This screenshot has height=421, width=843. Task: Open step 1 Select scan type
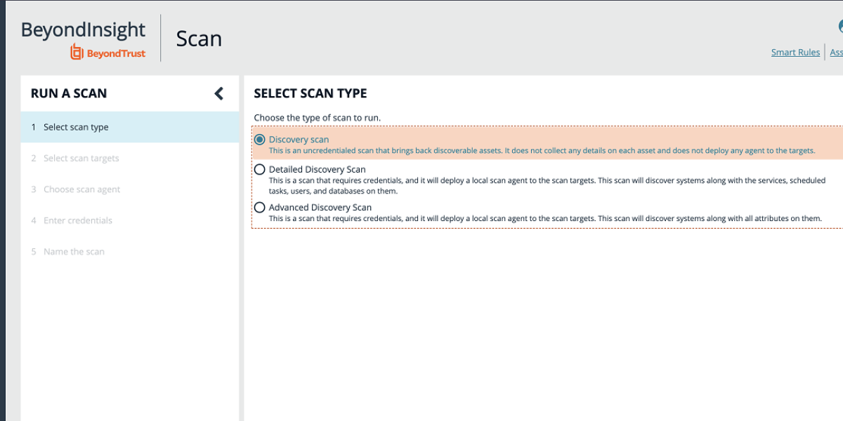coord(130,127)
